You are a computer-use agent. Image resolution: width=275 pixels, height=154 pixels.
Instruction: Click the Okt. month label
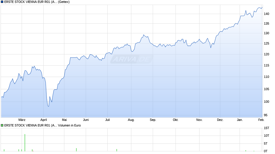(x=176, y=120)
